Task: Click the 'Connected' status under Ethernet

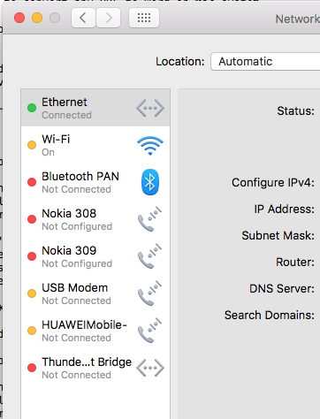Action: (66, 115)
